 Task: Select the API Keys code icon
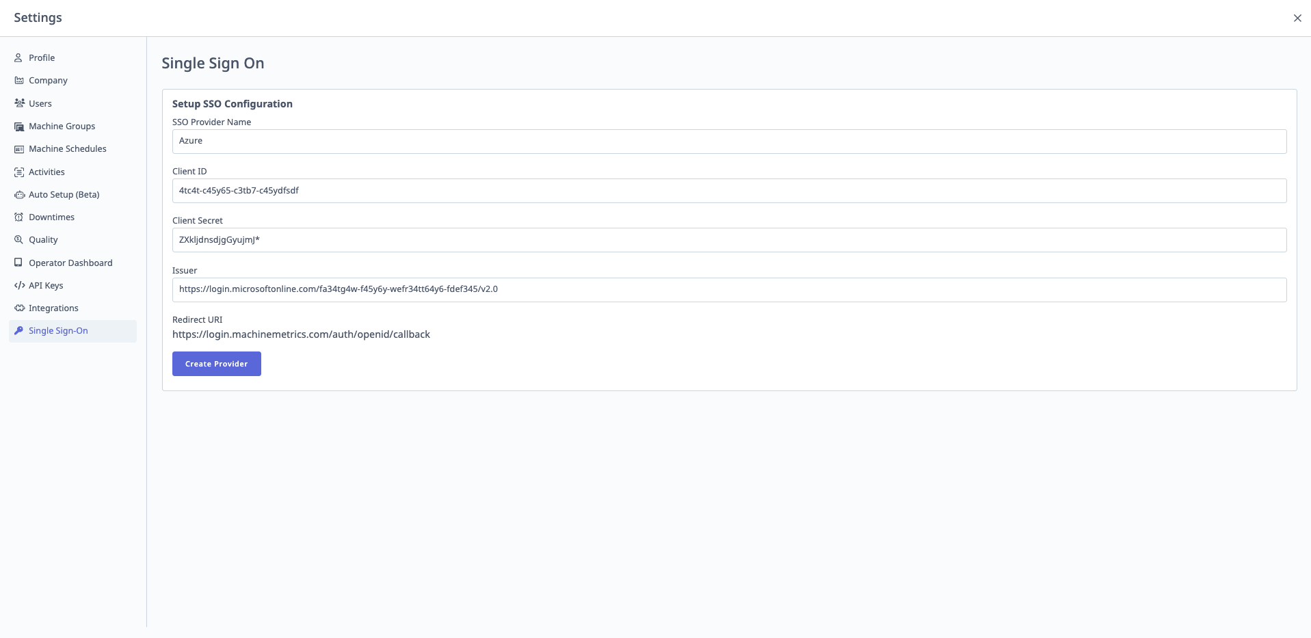point(18,285)
